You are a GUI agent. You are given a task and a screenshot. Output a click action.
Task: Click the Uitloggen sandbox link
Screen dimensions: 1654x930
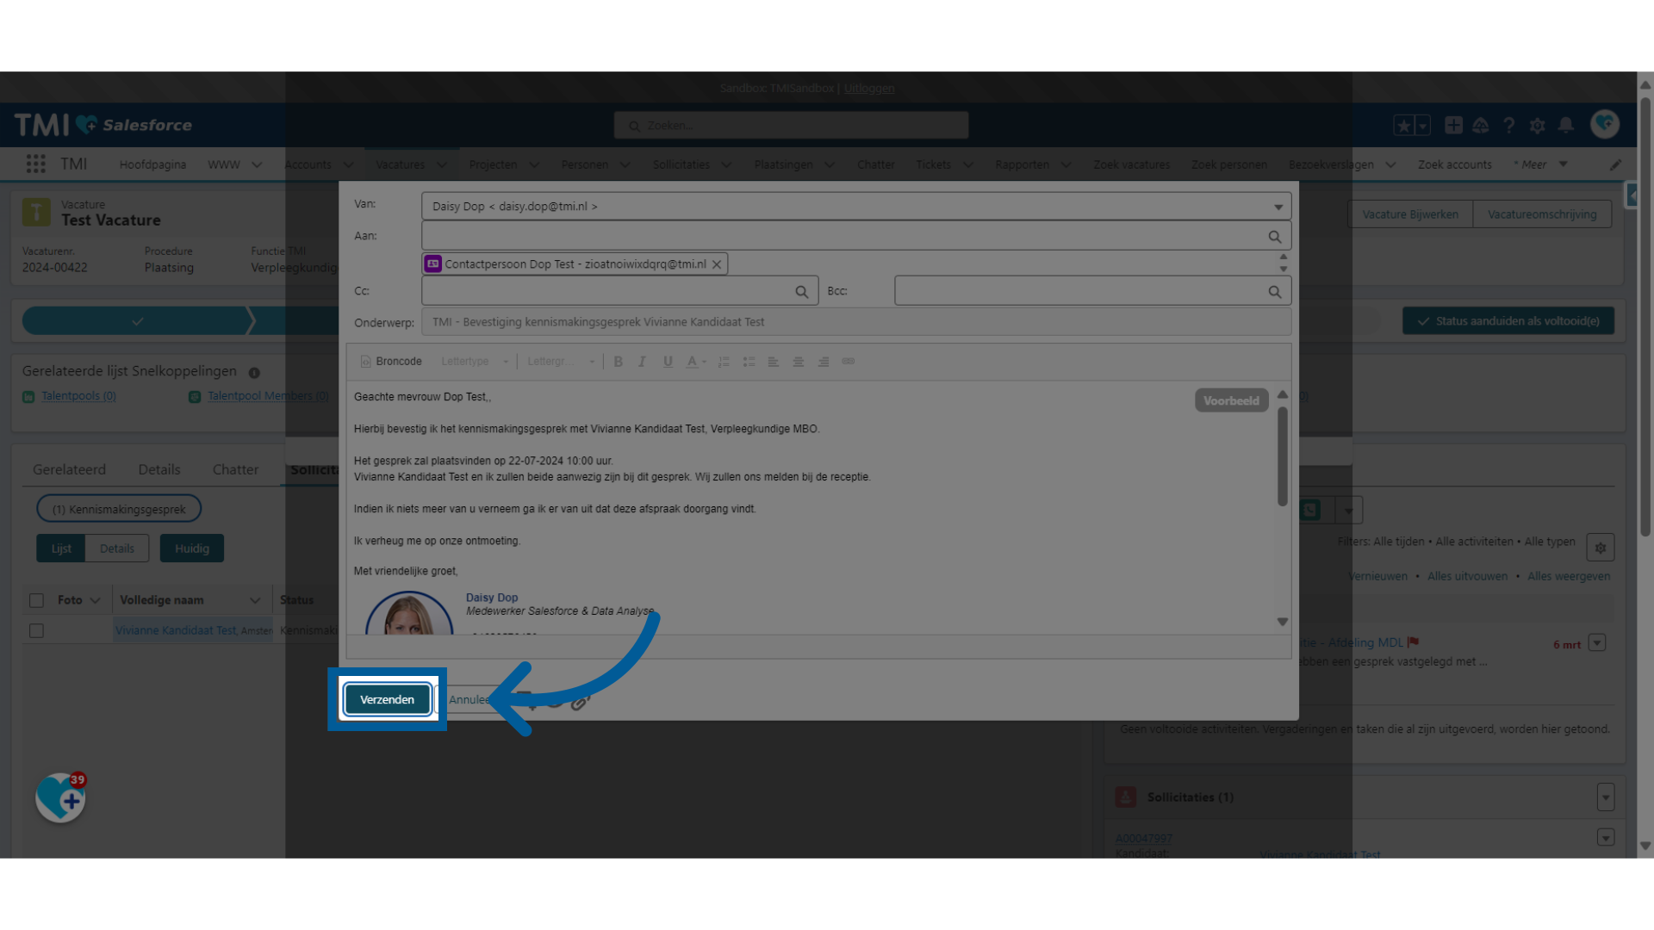pos(869,89)
